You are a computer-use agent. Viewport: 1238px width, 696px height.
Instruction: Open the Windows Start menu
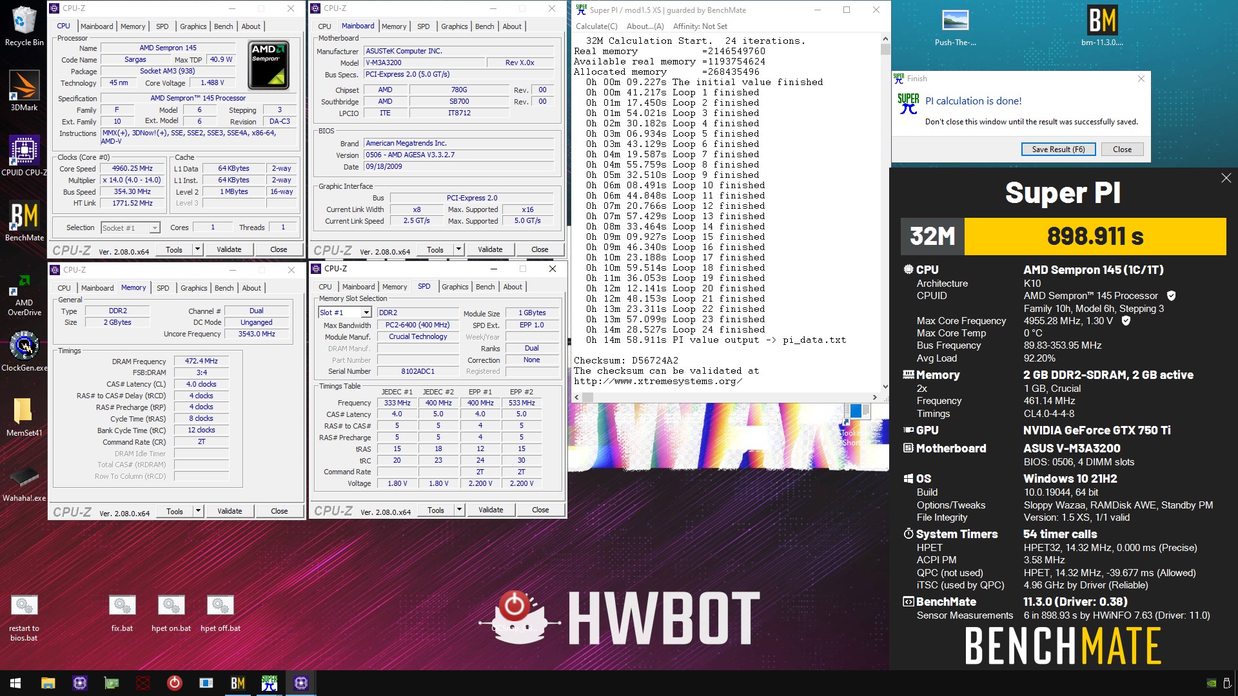point(15,683)
